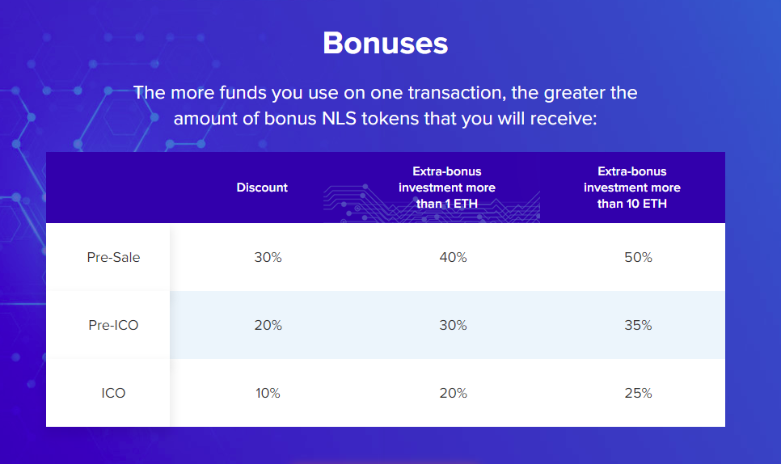The image size is (781, 464).
Task: Click the Pre-ICO 35% extra-bonus cell
Action: [639, 325]
